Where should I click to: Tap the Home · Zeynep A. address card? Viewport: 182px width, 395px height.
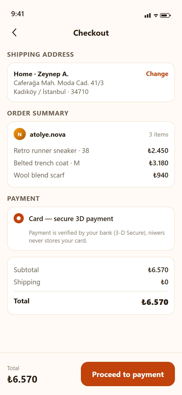(x=91, y=83)
